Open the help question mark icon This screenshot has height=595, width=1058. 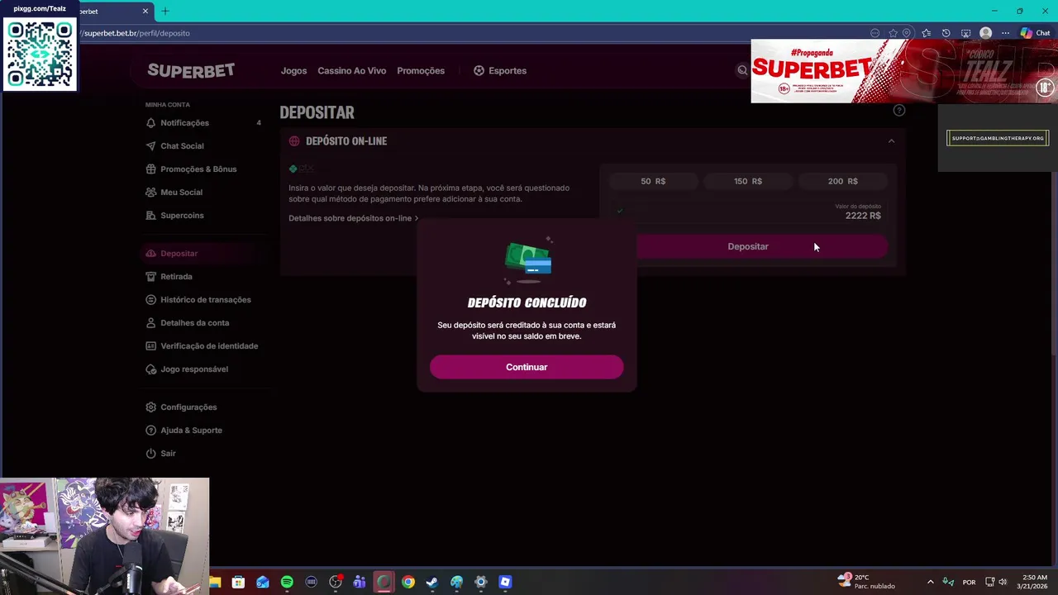[x=899, y=110]
